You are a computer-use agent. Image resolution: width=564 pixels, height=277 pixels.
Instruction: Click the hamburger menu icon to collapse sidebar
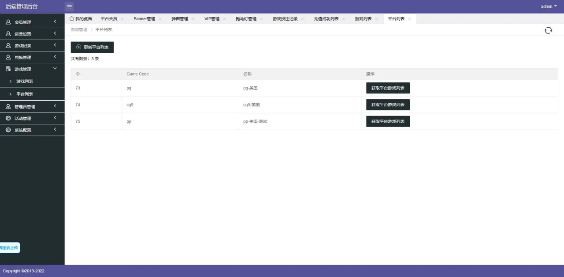69,6
